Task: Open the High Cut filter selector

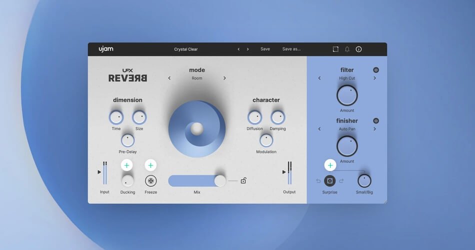Action: 347,78
